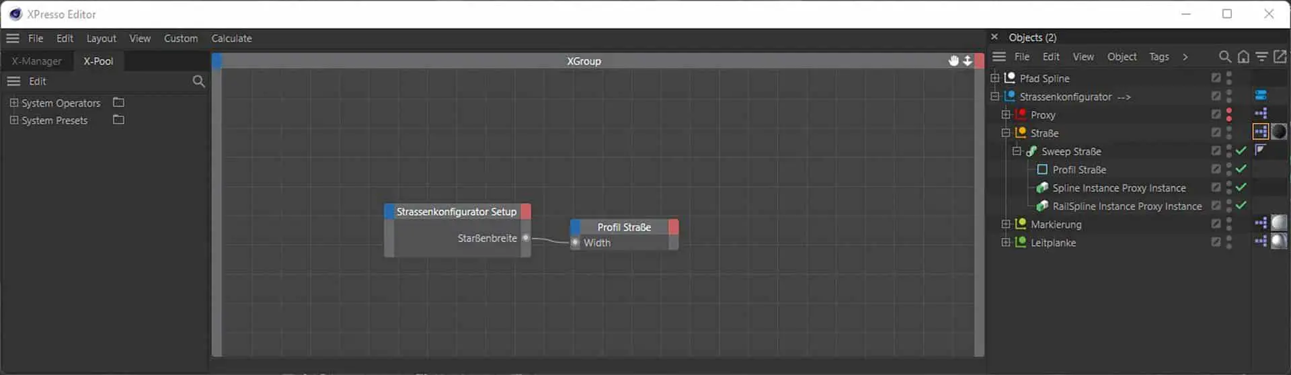This screenshot has width=1291, height=375.
Task: Open the Calculate menu
Action: tap(231, 38)
